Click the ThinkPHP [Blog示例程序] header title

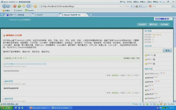(20, 20)
